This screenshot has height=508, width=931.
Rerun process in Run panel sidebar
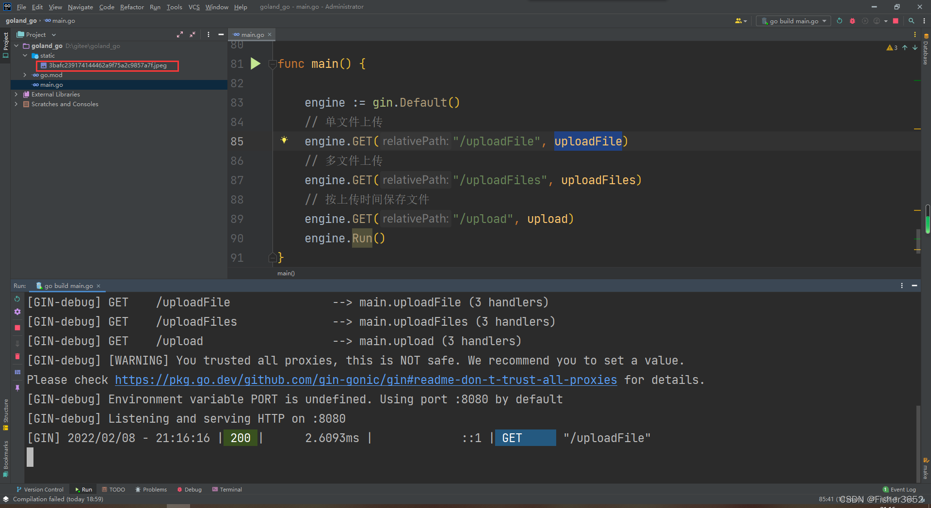point(17,299)
